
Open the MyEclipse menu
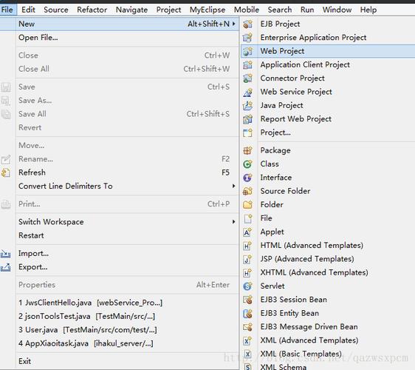(x=207, y=10)
